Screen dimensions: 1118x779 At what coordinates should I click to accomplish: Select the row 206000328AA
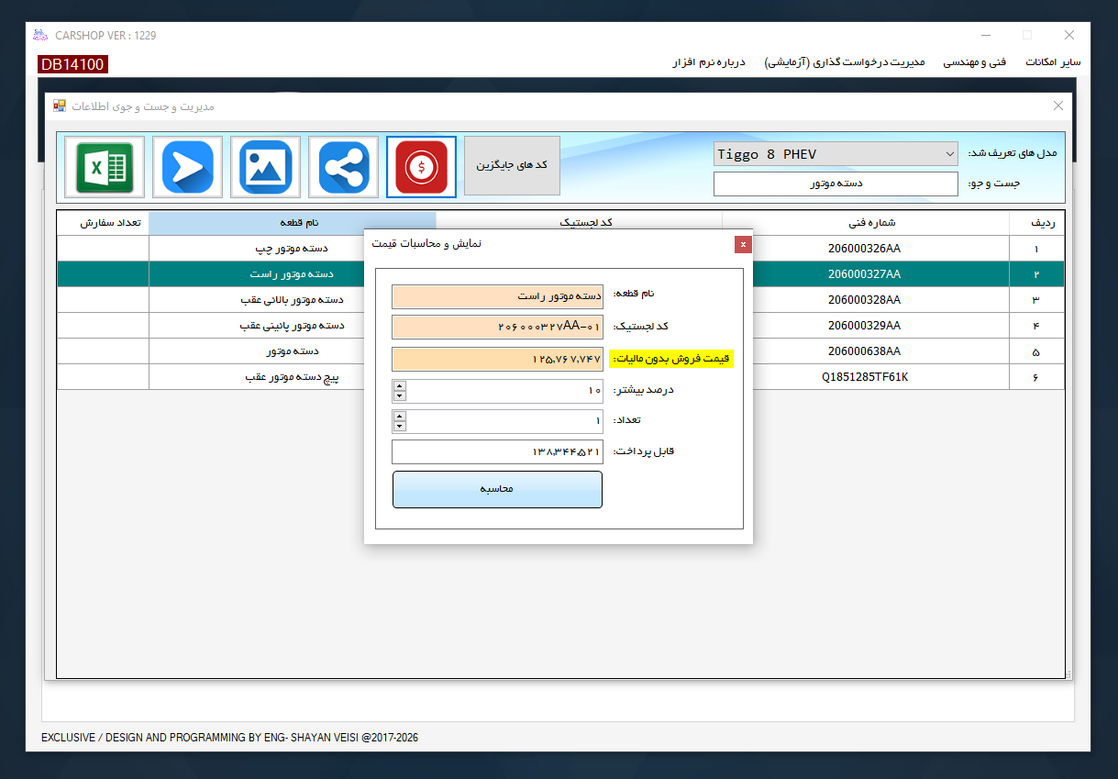tap(560, 300)
